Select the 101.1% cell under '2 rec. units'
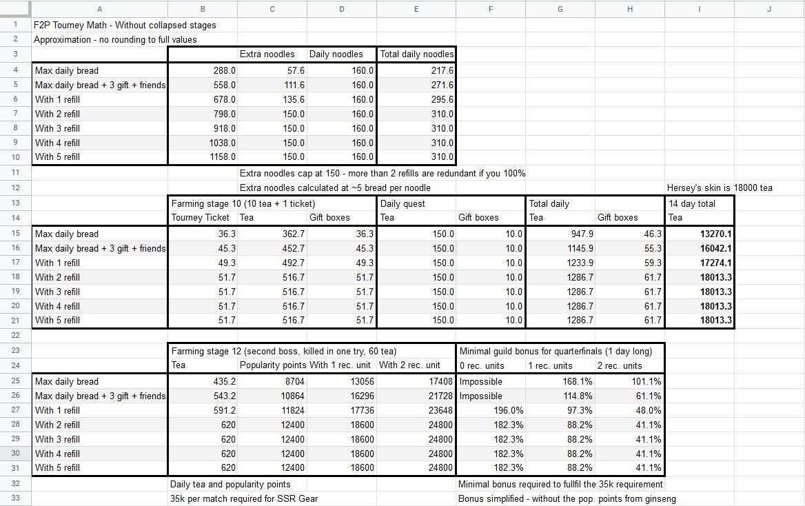Image resolution: width=805 pixels, height=506 pixels. point(629,381)
